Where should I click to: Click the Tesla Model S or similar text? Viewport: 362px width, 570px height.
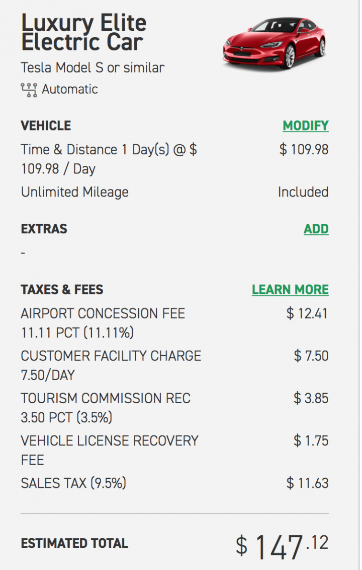pos(93,68)
